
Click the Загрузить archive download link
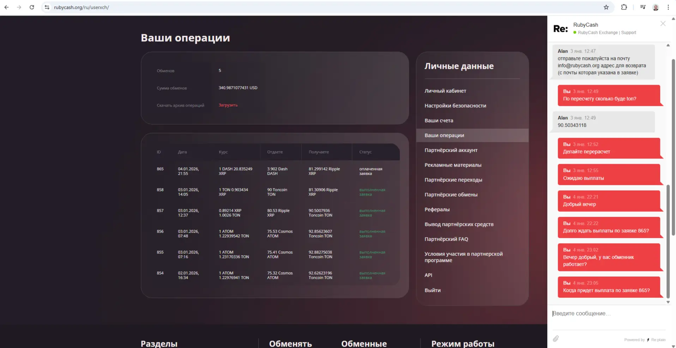pyautogui.click(x=228, y=105)
